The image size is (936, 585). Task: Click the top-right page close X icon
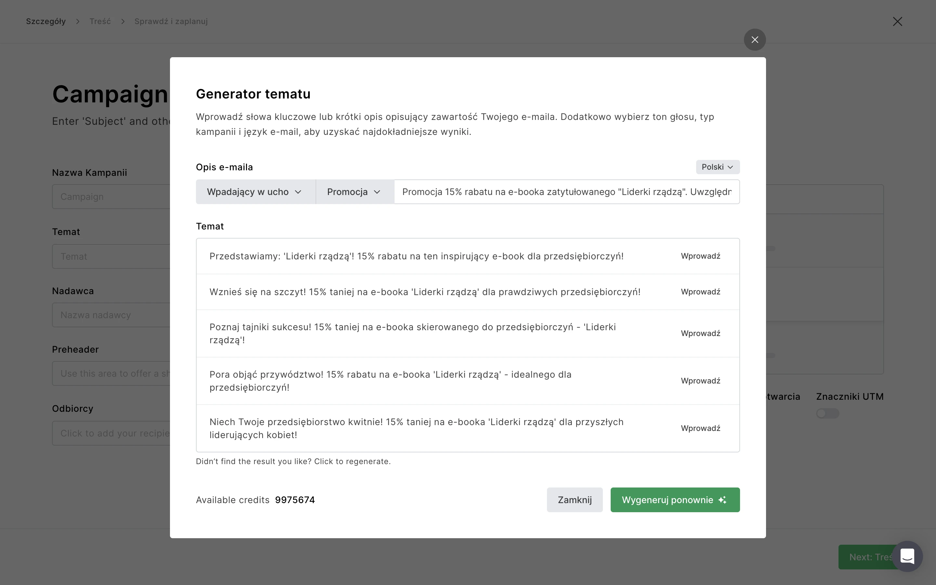tap(897, 21)
